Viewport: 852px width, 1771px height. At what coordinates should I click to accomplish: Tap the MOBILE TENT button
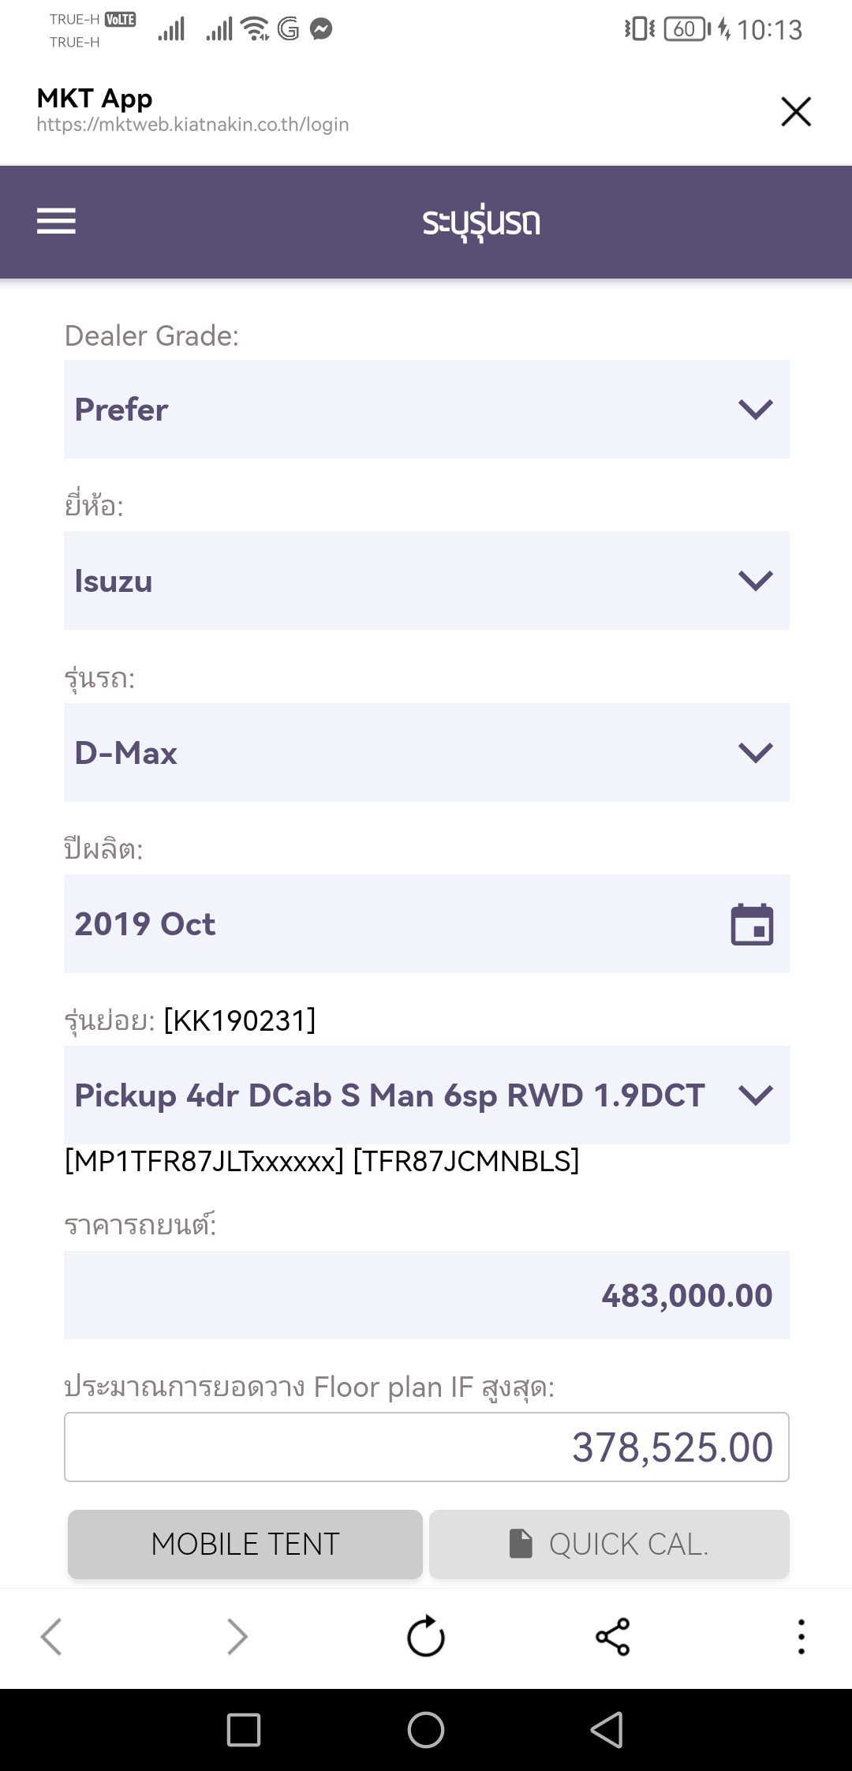coord(245,1544)
